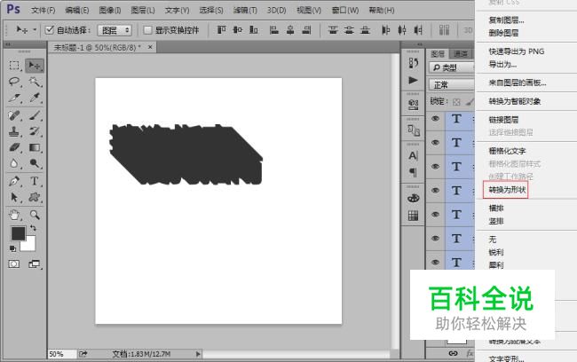Open the 编辑(E) menu
The width and height of the screenshot is (577, 362).
click(x=76, y=10)
